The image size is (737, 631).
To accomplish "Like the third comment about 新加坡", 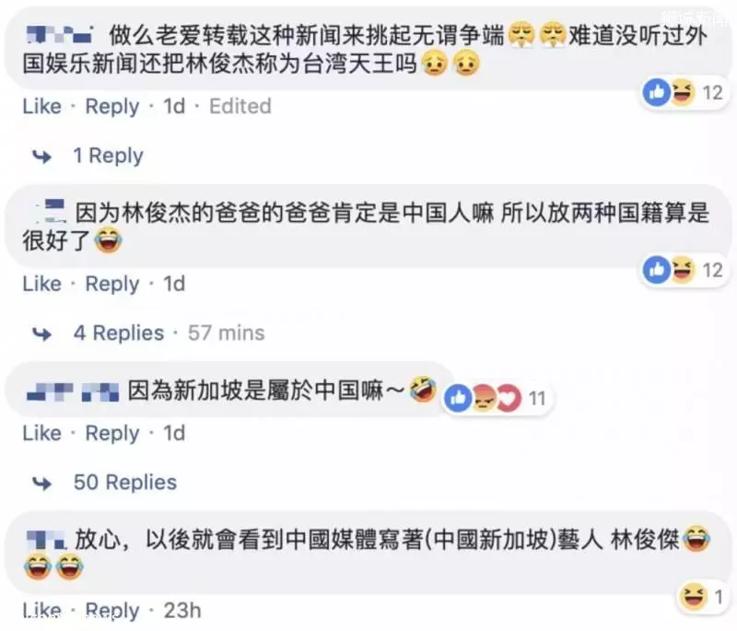I will [x=41, y=433].
